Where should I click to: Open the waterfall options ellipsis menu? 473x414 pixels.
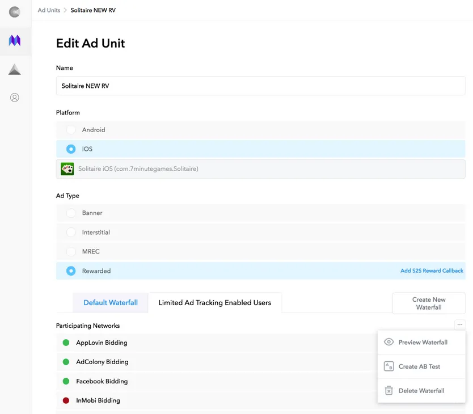459,323
